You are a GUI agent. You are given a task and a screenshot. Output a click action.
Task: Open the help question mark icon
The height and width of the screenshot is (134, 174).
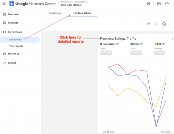167,4
